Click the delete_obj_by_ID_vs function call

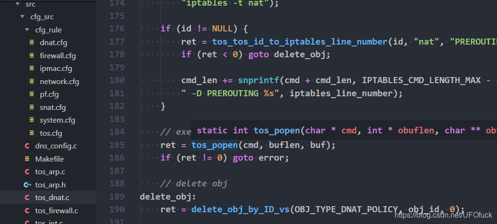[x=241, y=209]
